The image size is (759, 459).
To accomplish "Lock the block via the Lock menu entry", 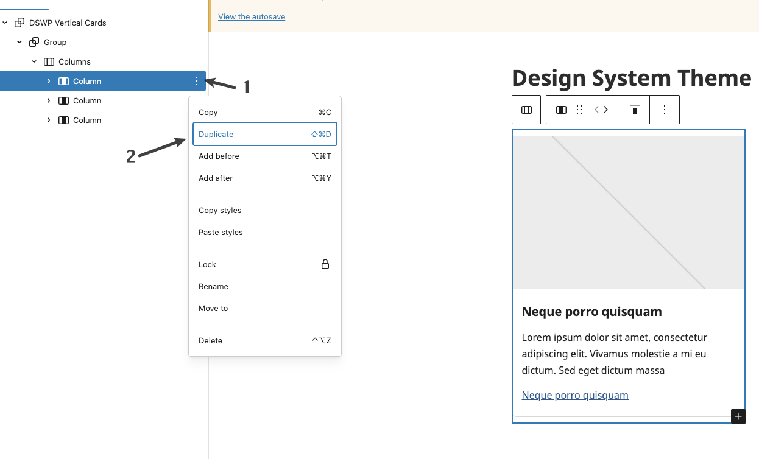I will (265, 264).
